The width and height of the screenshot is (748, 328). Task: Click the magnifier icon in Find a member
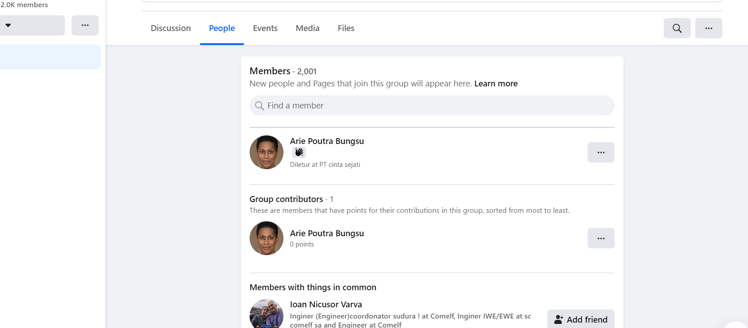[x=259, y=106]
